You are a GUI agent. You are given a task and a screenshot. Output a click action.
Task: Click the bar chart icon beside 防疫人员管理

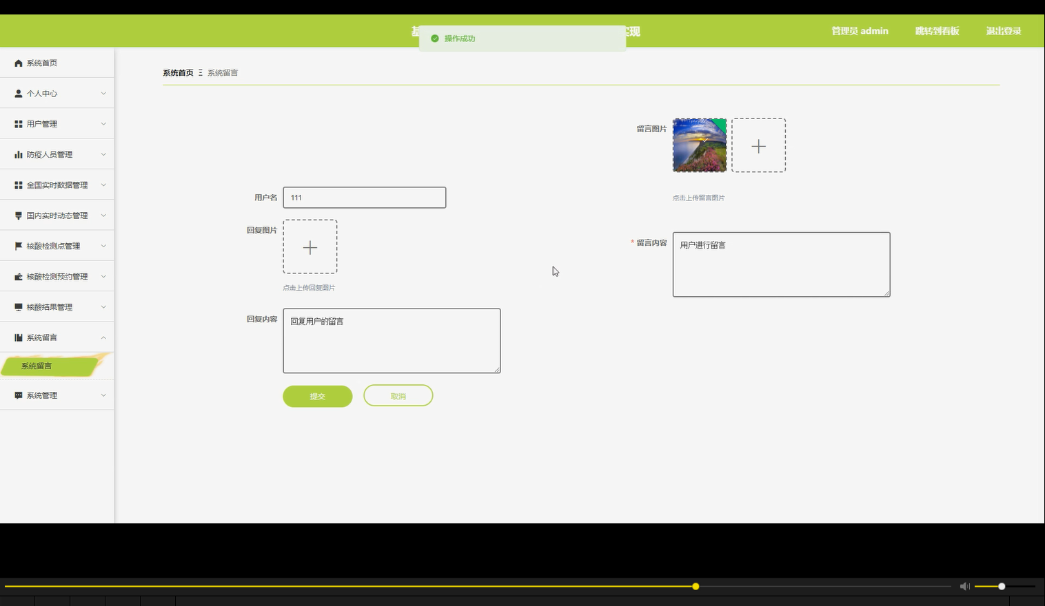point(19,155)
